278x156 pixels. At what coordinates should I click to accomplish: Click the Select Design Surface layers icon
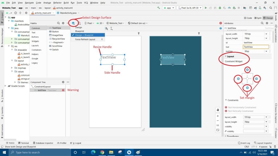(x=73, y=23)
